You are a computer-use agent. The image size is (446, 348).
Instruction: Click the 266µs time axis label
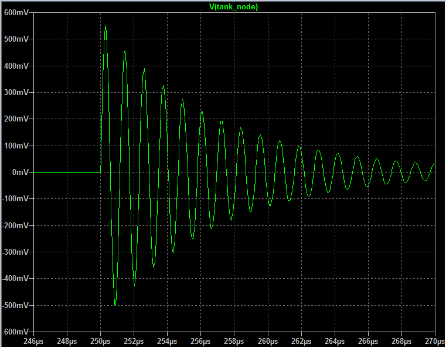pos(368,341)
